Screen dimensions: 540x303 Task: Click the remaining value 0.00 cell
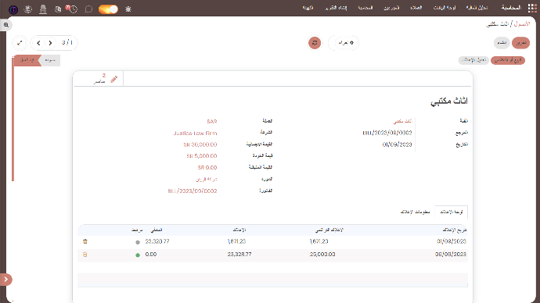(x=151, y=255)
